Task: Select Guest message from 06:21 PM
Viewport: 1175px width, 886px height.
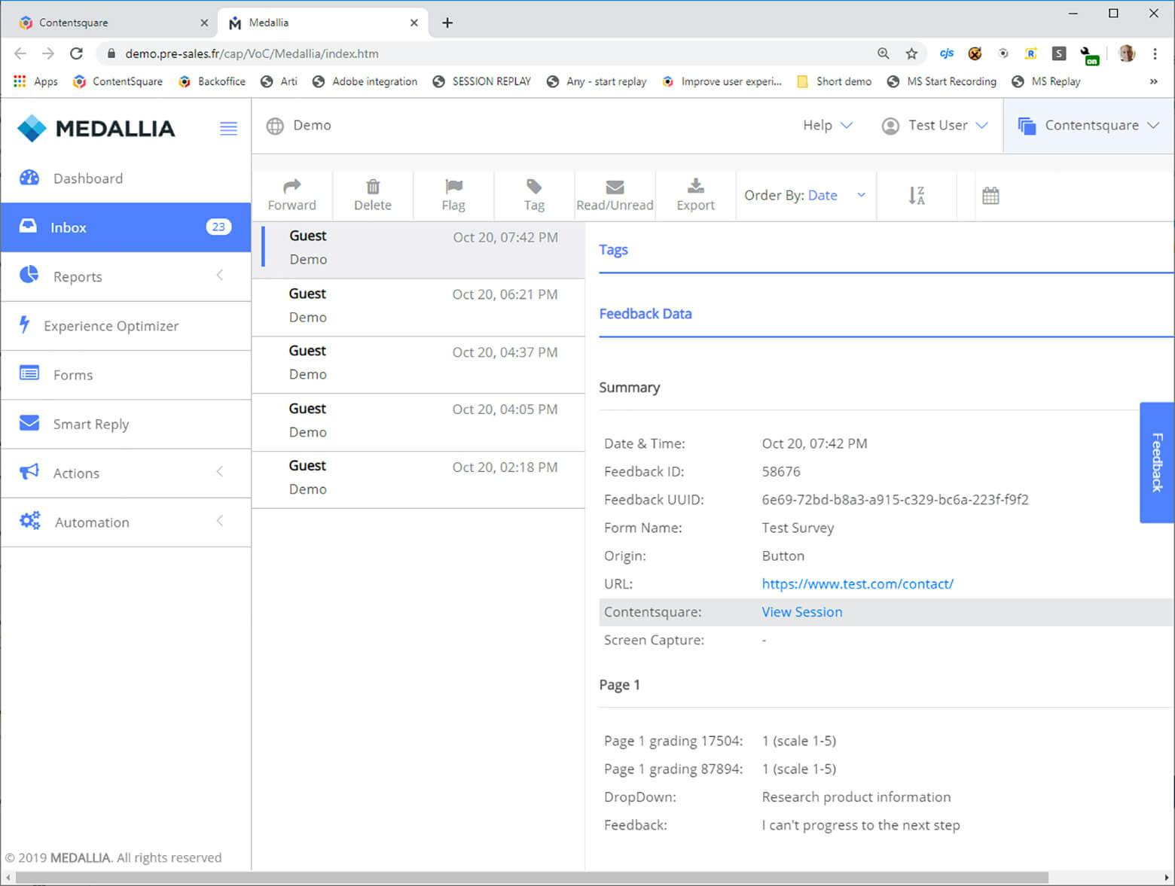Action: point(419,307)
